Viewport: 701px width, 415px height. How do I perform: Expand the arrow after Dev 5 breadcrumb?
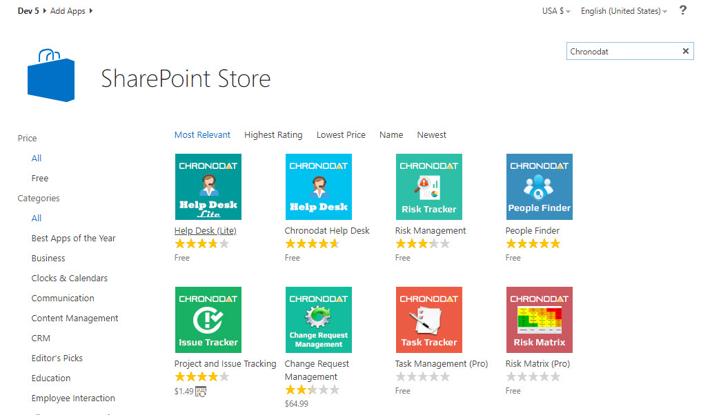[x=45, y=11]
